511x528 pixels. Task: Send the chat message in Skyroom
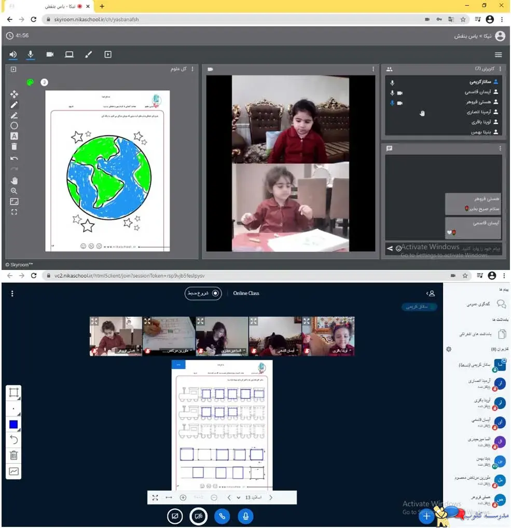tap(390, 249)
